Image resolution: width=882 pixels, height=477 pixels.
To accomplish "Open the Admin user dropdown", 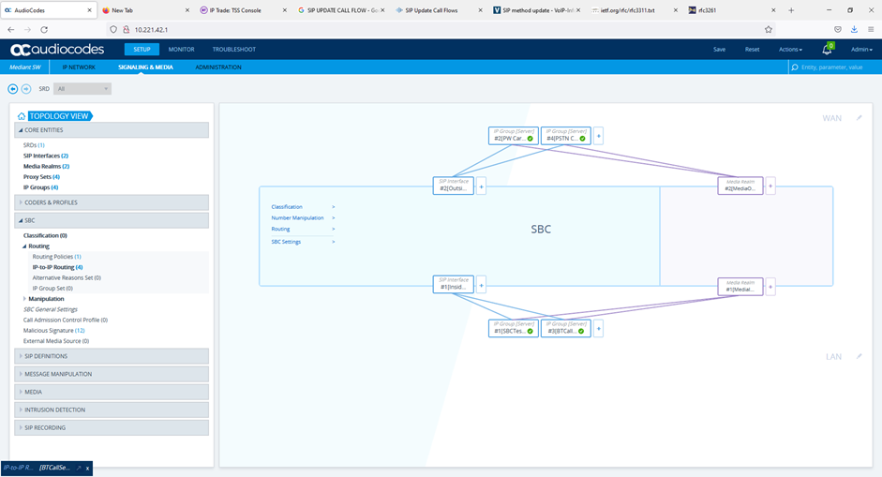I will (861, 50).
